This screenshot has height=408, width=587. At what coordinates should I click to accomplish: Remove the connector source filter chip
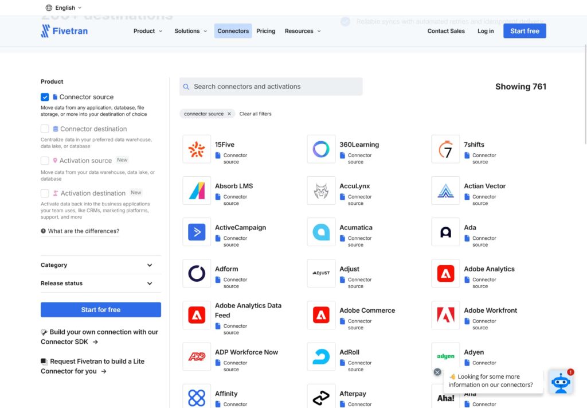tap(229, 114)
